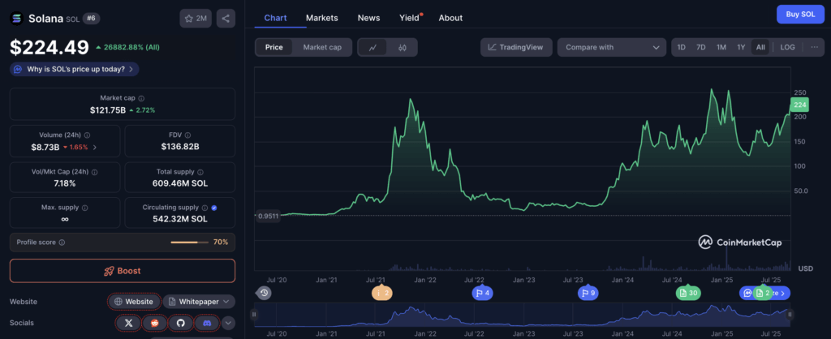The image size is (831, 339).
Task: Add Solana to watchlist star button
Action: pos(196,19)
